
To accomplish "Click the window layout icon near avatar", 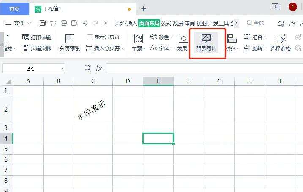I will [x=276, y=7].
